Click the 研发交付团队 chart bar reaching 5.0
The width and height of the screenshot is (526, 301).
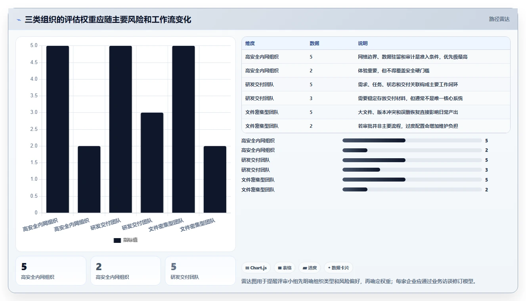point(121,129)
